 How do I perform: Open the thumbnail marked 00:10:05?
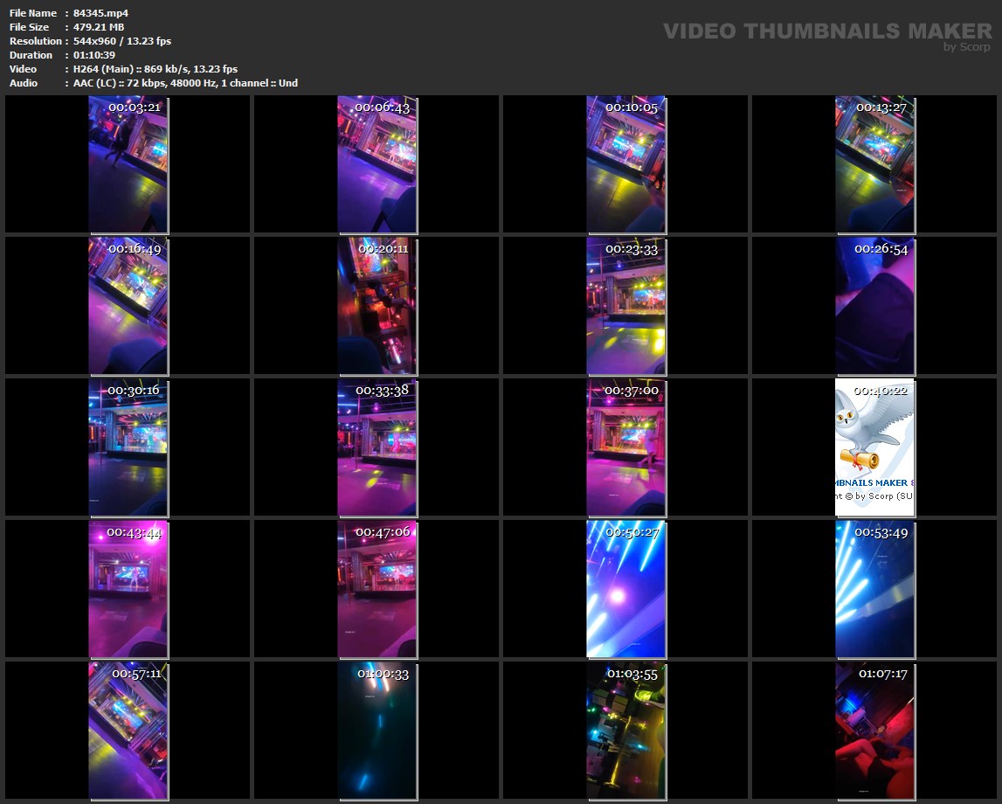click(x=626, y=164)
